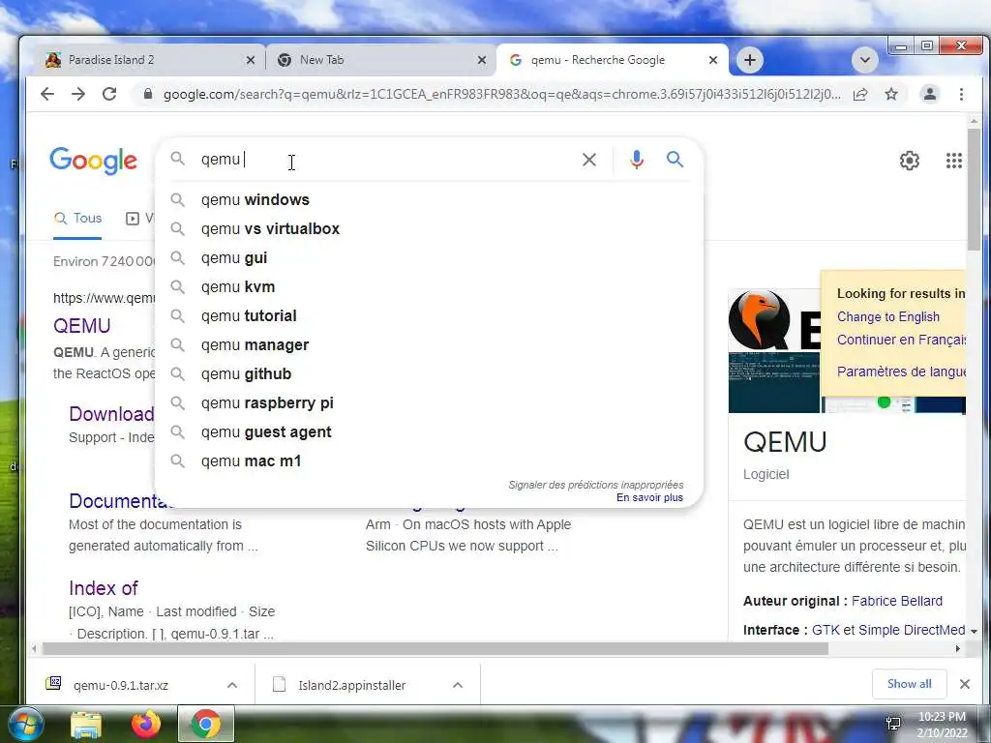Close the New Tab tab
This screenshot has width=991, height=743.
(x=482, y=60)
